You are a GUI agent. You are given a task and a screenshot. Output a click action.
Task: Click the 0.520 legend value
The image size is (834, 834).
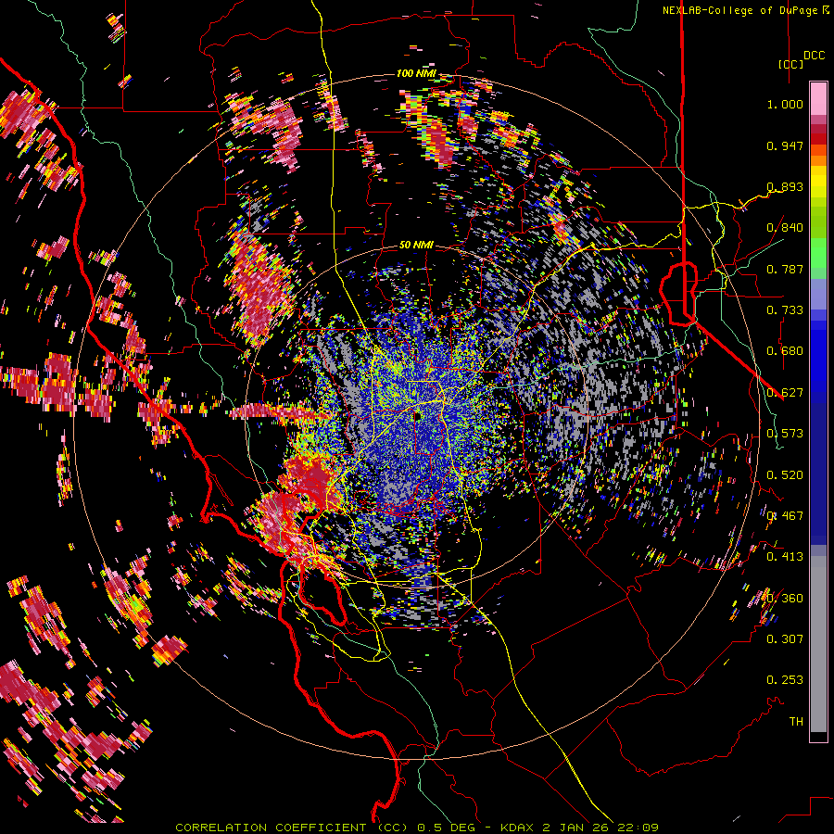point(785,475)
